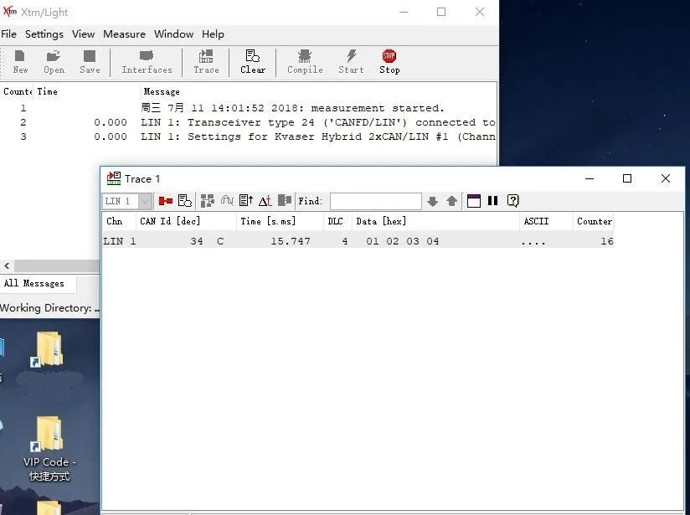Click the Trace help question icon
Image resolution: width=690 pixels, height=515 pixels.
pyautogui.click(x=512, y=201)
